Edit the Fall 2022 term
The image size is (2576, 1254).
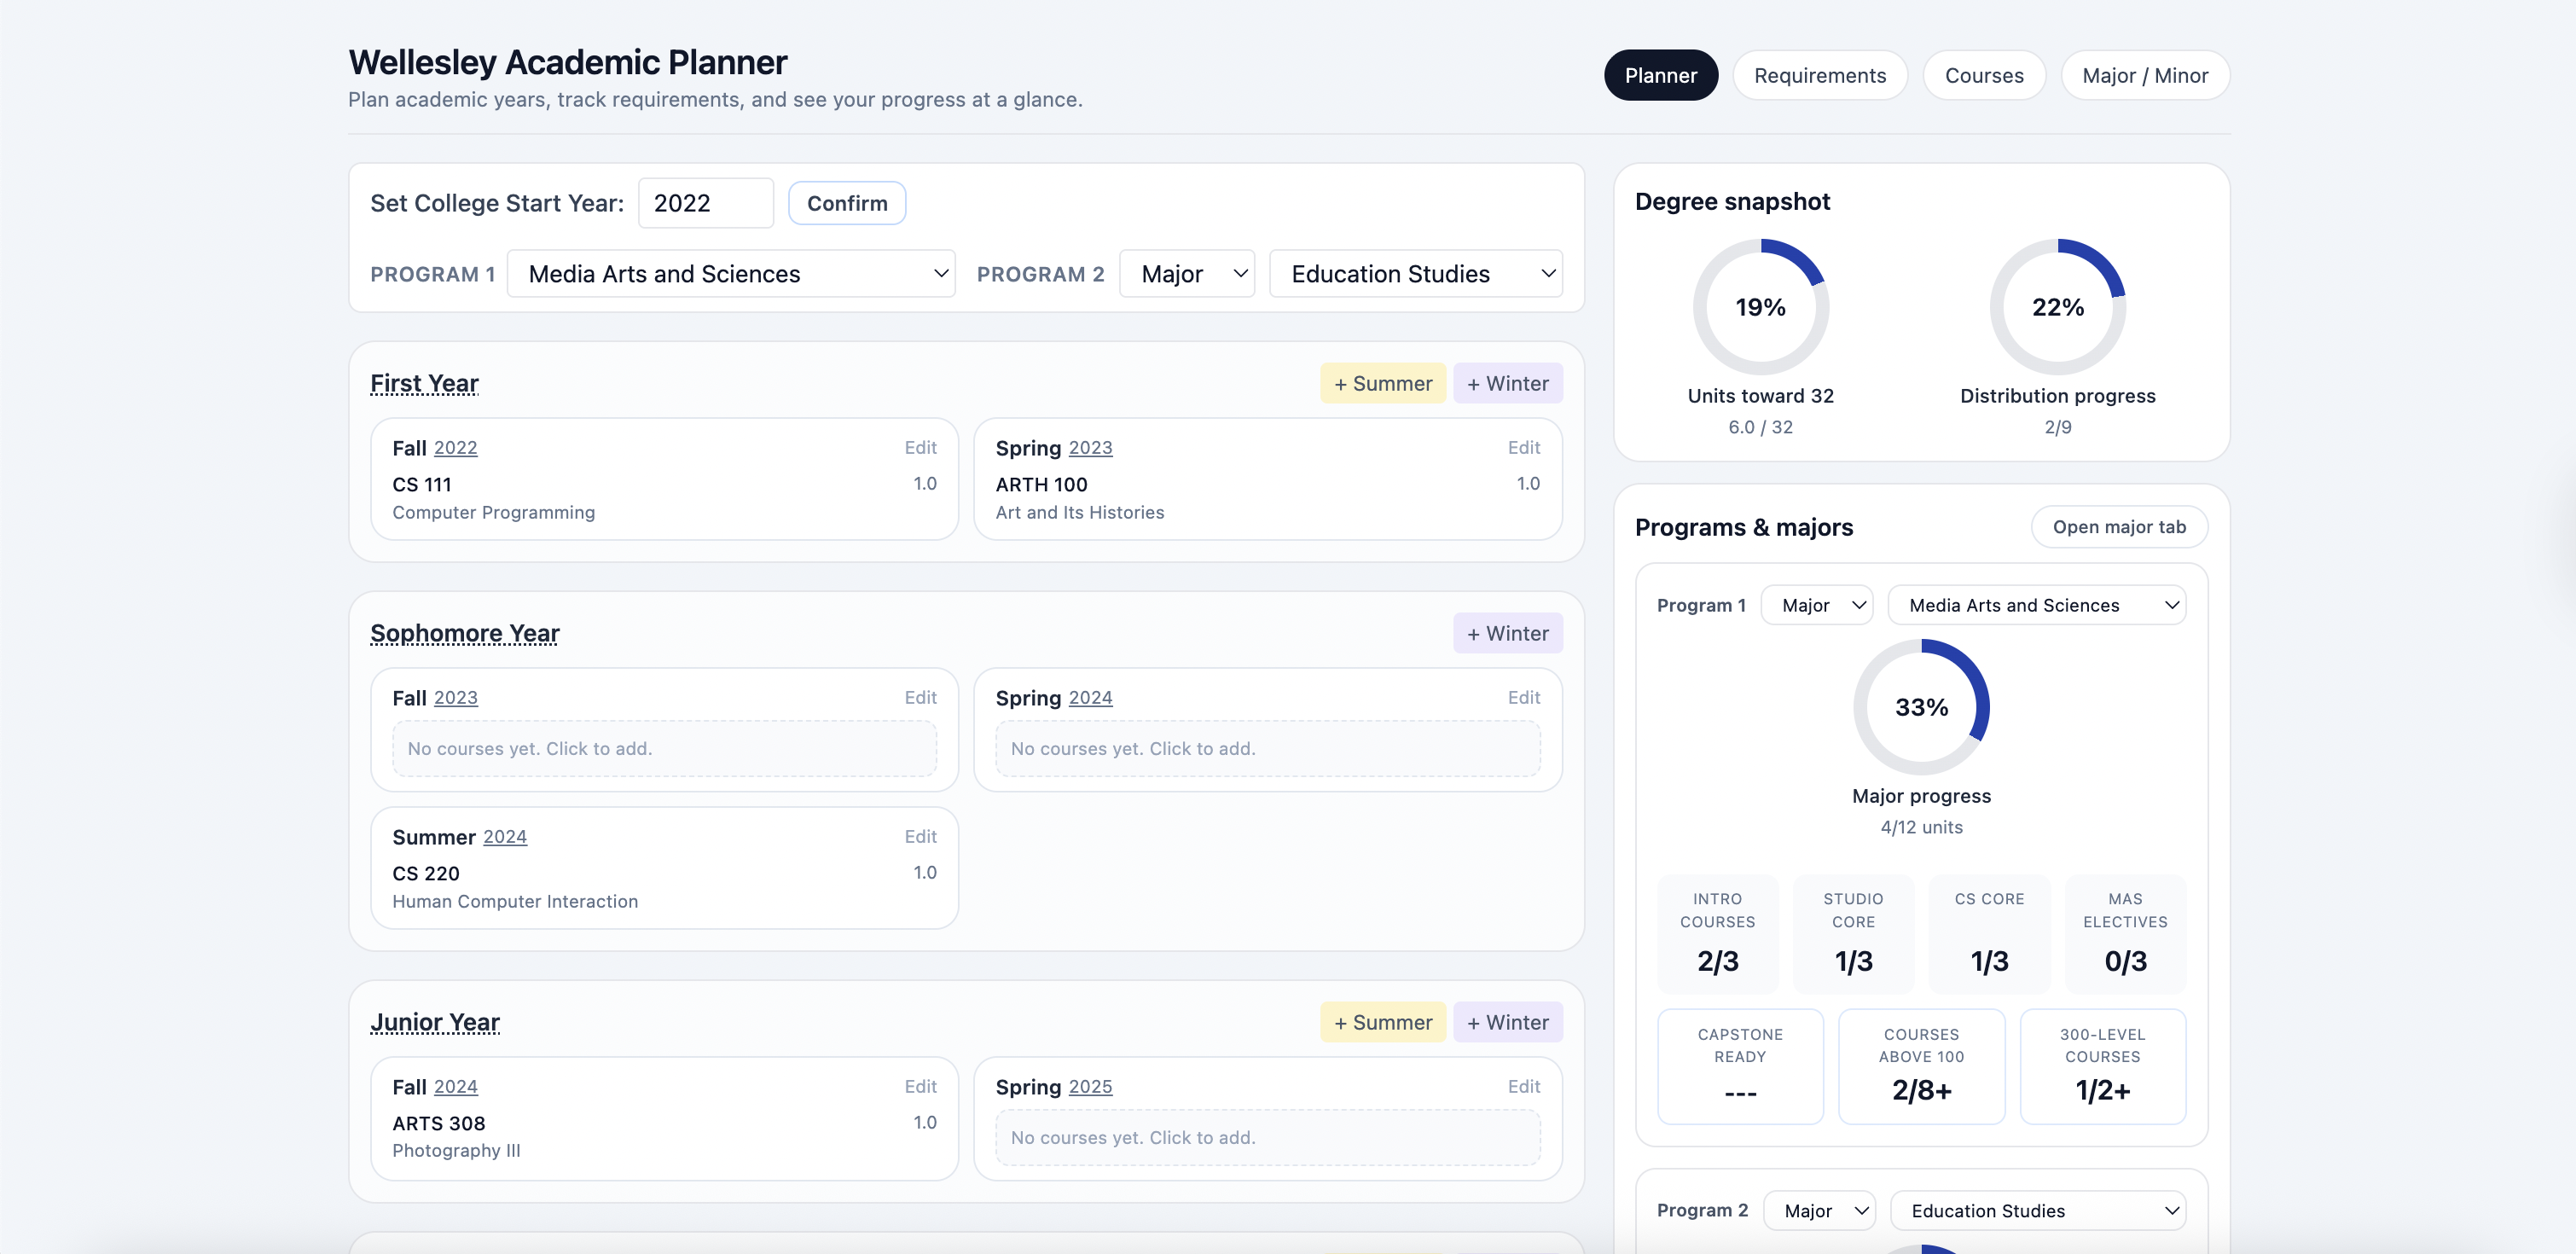(920, 447)
